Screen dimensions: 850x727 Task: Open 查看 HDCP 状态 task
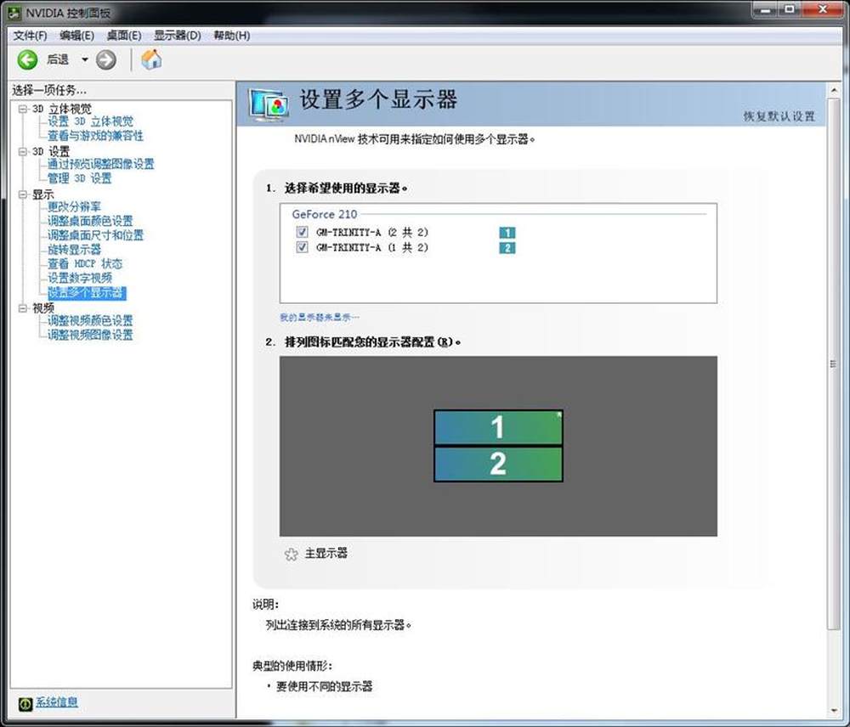click(x=85, y=264)
